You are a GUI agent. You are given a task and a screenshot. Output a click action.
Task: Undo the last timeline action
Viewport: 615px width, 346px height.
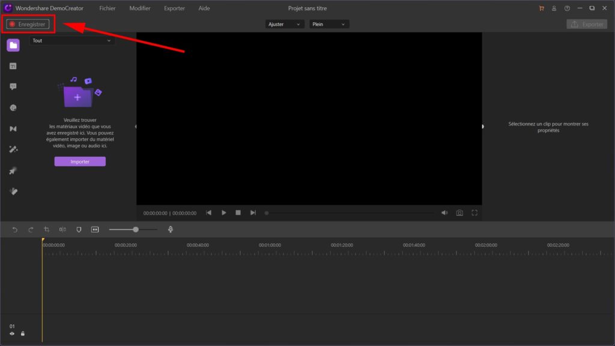click(15, 229)
